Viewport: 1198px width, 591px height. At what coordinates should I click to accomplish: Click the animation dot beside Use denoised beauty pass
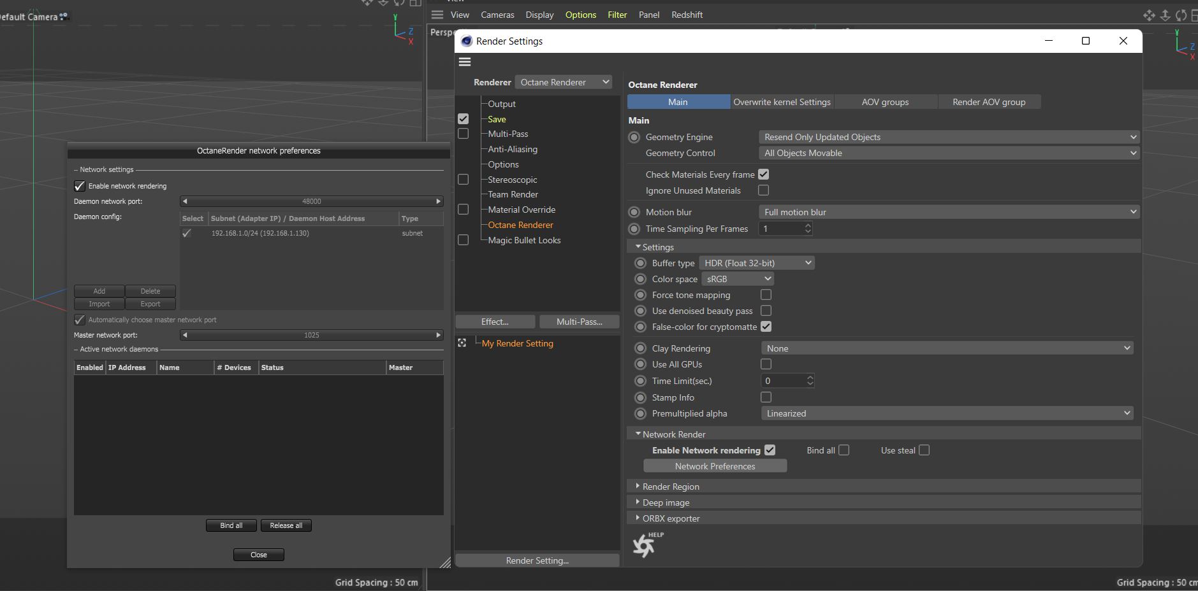(641, 311)
